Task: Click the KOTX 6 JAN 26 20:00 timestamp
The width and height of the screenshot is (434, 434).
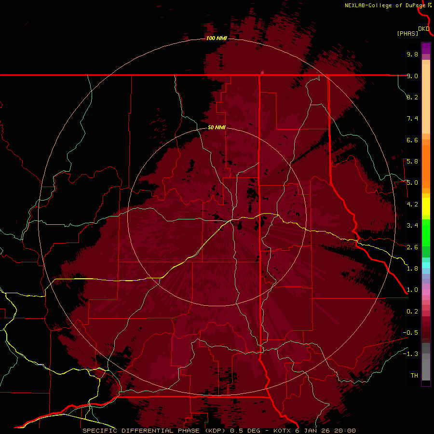Action: 314,431
